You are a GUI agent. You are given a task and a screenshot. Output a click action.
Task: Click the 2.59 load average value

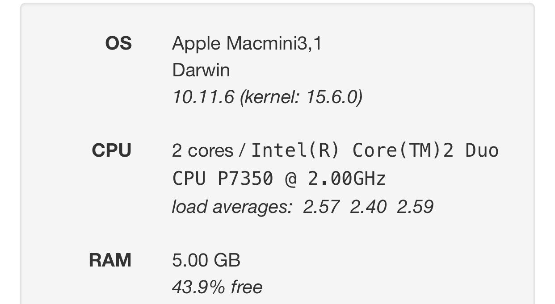click(415, 206)
